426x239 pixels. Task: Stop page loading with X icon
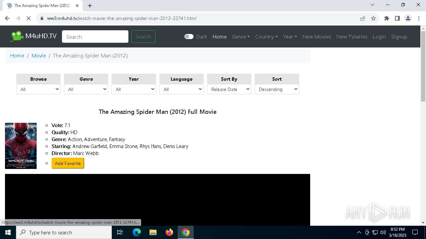pos(29,18)
